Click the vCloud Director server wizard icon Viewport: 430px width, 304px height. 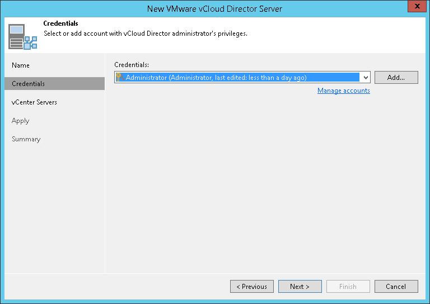click(22, 36)
